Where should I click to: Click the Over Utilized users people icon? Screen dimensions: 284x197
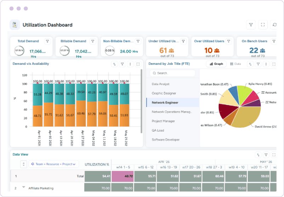click(x=217, y=51)
